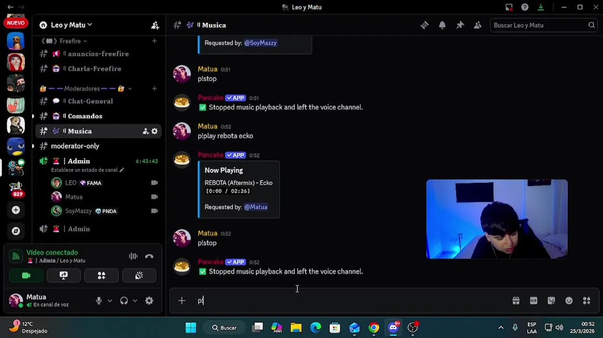
Task: Click the back arrow in title bar
Action: pyautogui.click(x=10, y=7)
